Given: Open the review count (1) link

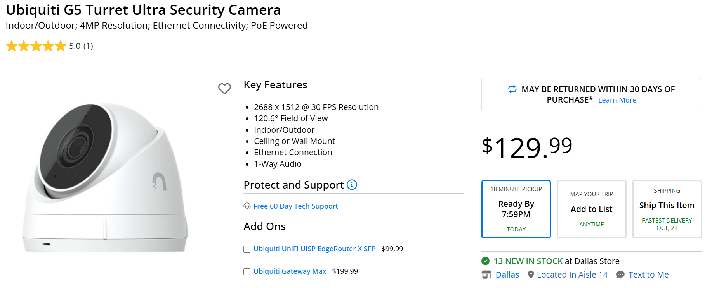Looking at the screenshot, I should coord(88,46).
